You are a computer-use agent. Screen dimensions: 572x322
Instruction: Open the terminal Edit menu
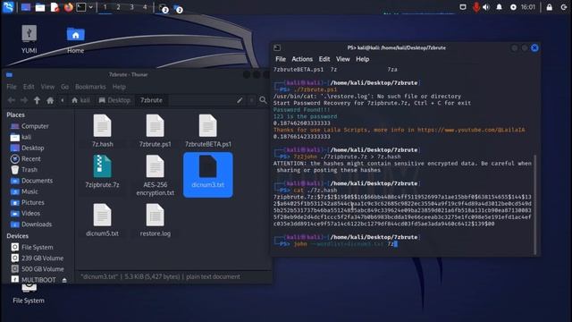[324, 59]
